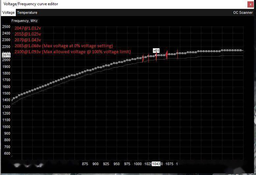This screenshot has height=175, width=256.
Task: Click the 900 label on voltage axis
Action: (96, 164)
